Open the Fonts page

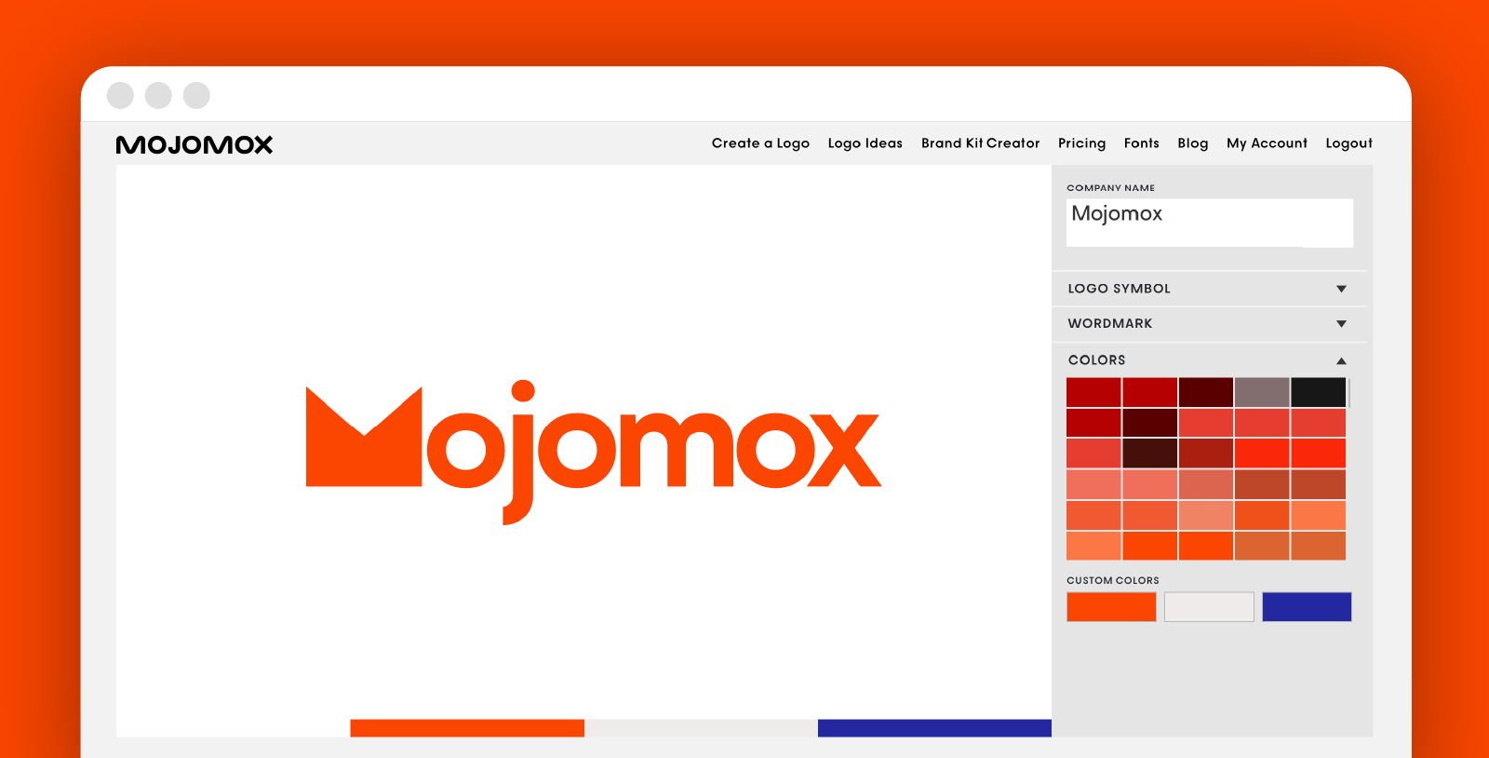(1142, 143)
